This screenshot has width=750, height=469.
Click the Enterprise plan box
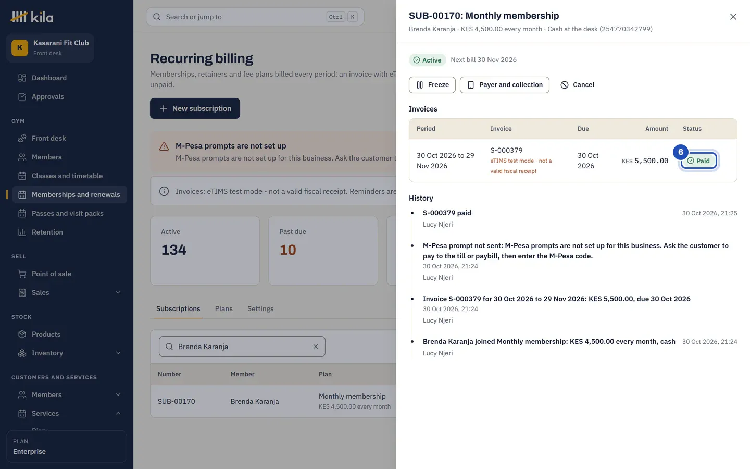67,447
